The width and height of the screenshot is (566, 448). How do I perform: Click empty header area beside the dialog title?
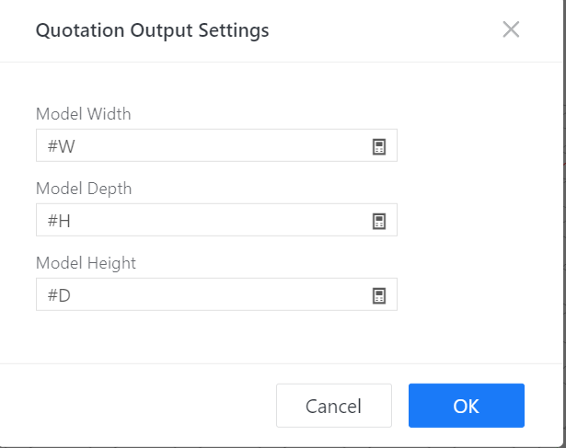point(387,30)
